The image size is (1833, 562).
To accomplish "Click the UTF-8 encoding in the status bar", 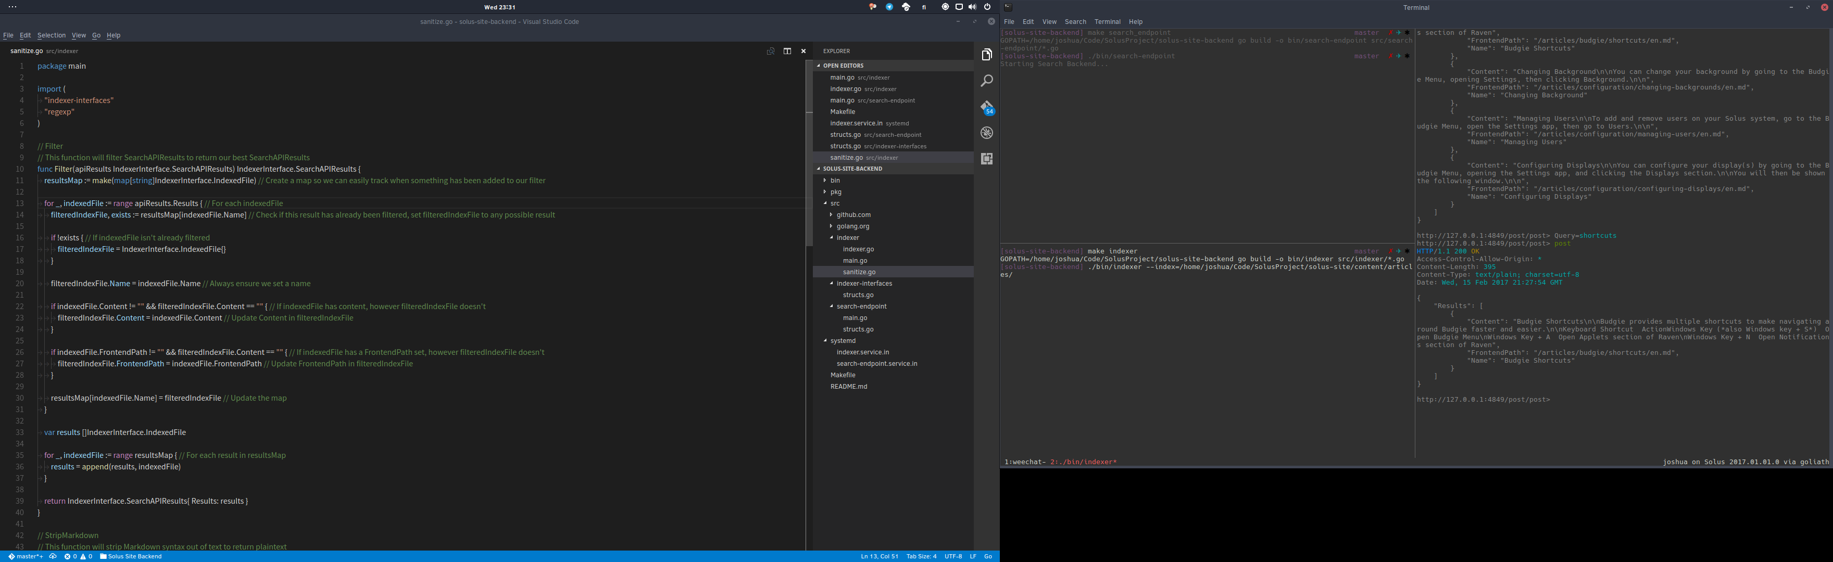I will coord(953,556).
